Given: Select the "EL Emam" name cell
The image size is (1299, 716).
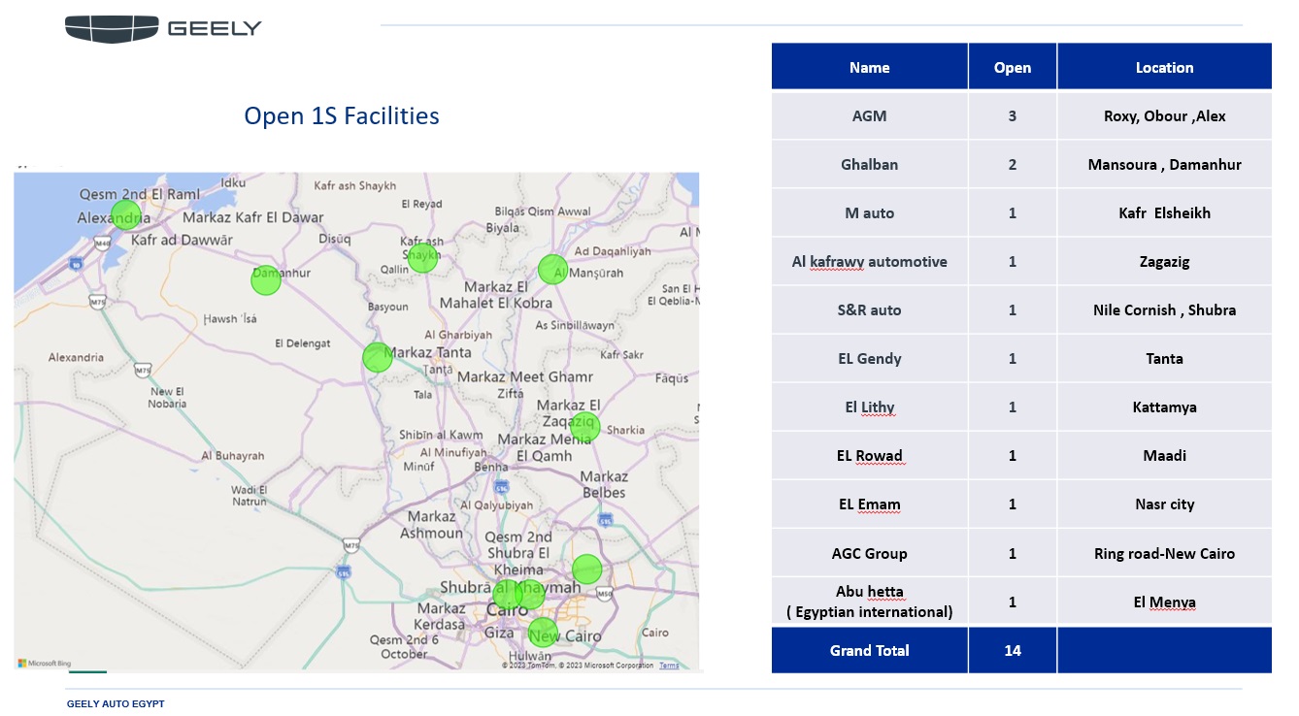Looking at the screenshot, I should 870,504.
